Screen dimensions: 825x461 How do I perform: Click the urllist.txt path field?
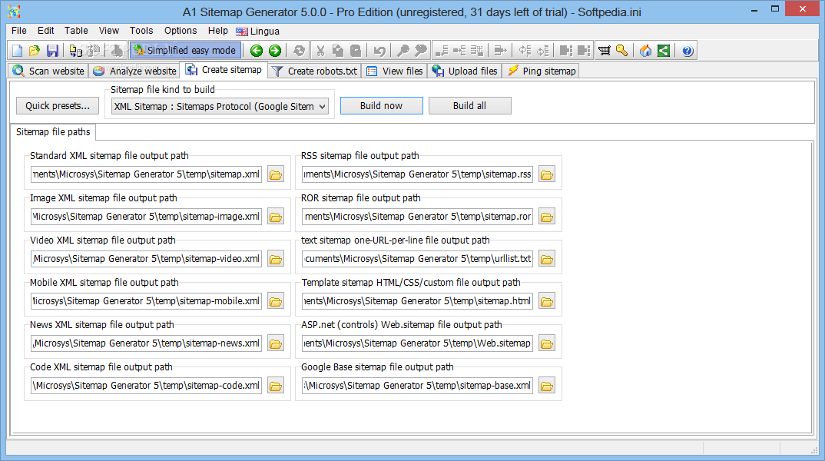[417, 259]
